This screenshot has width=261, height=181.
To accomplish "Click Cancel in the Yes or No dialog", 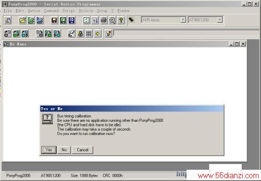I will point(82,150).
